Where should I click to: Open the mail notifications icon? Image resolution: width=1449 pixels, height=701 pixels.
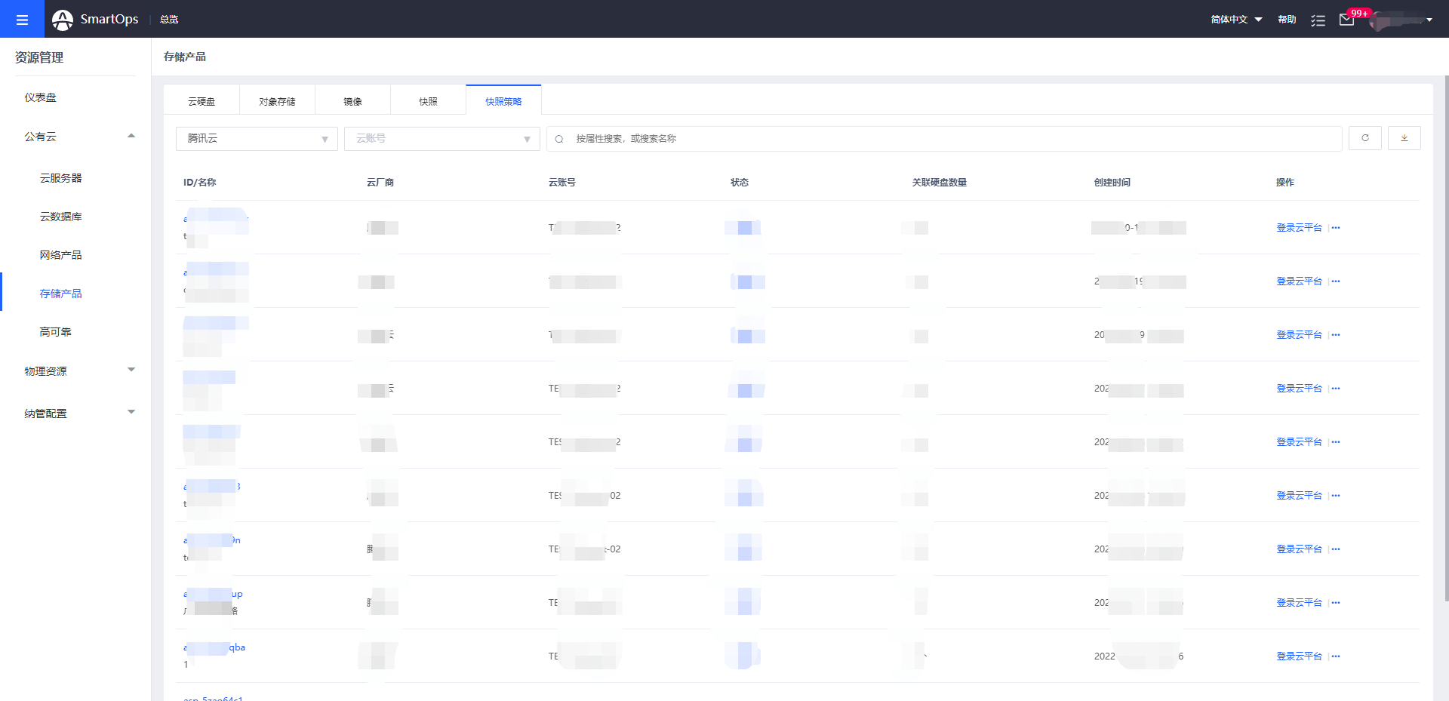click(1346, 20)
